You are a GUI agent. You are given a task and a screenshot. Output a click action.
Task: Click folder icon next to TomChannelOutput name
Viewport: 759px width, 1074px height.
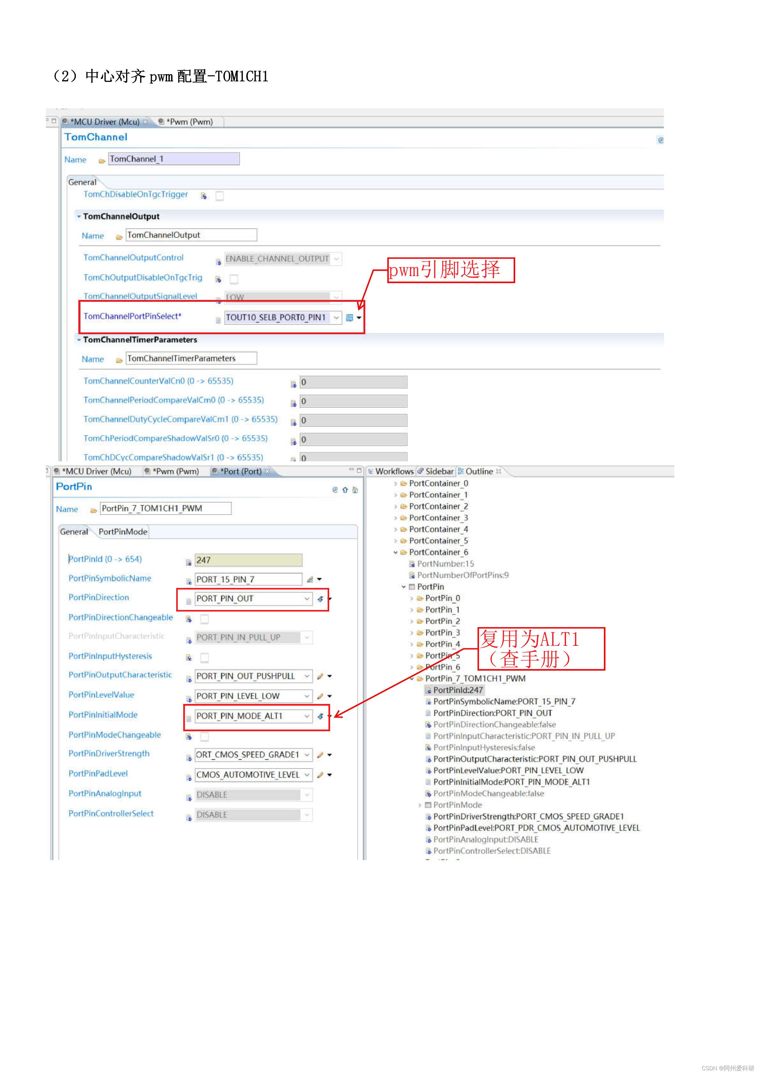pos(119,237)
